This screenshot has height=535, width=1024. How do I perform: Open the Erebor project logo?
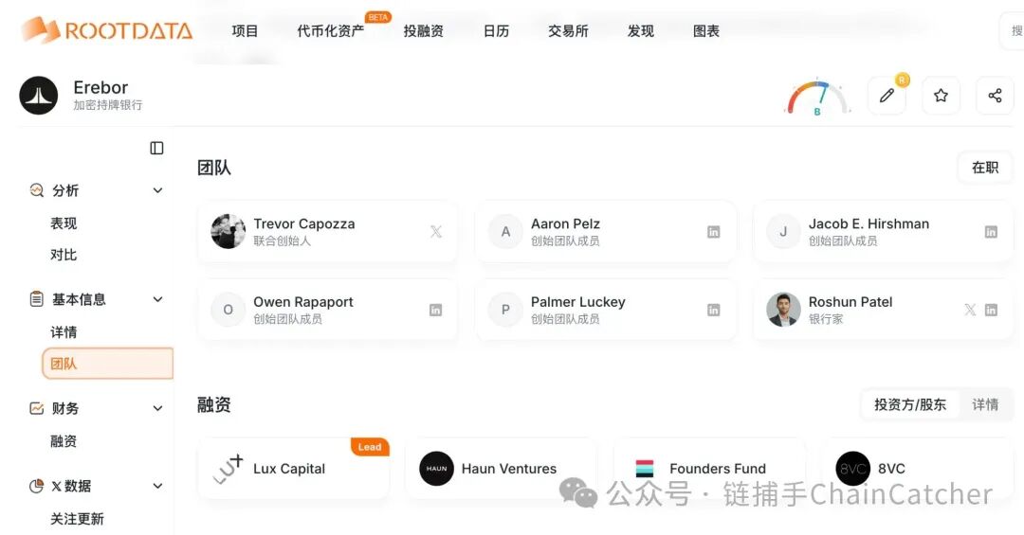(x=39, y=96)
